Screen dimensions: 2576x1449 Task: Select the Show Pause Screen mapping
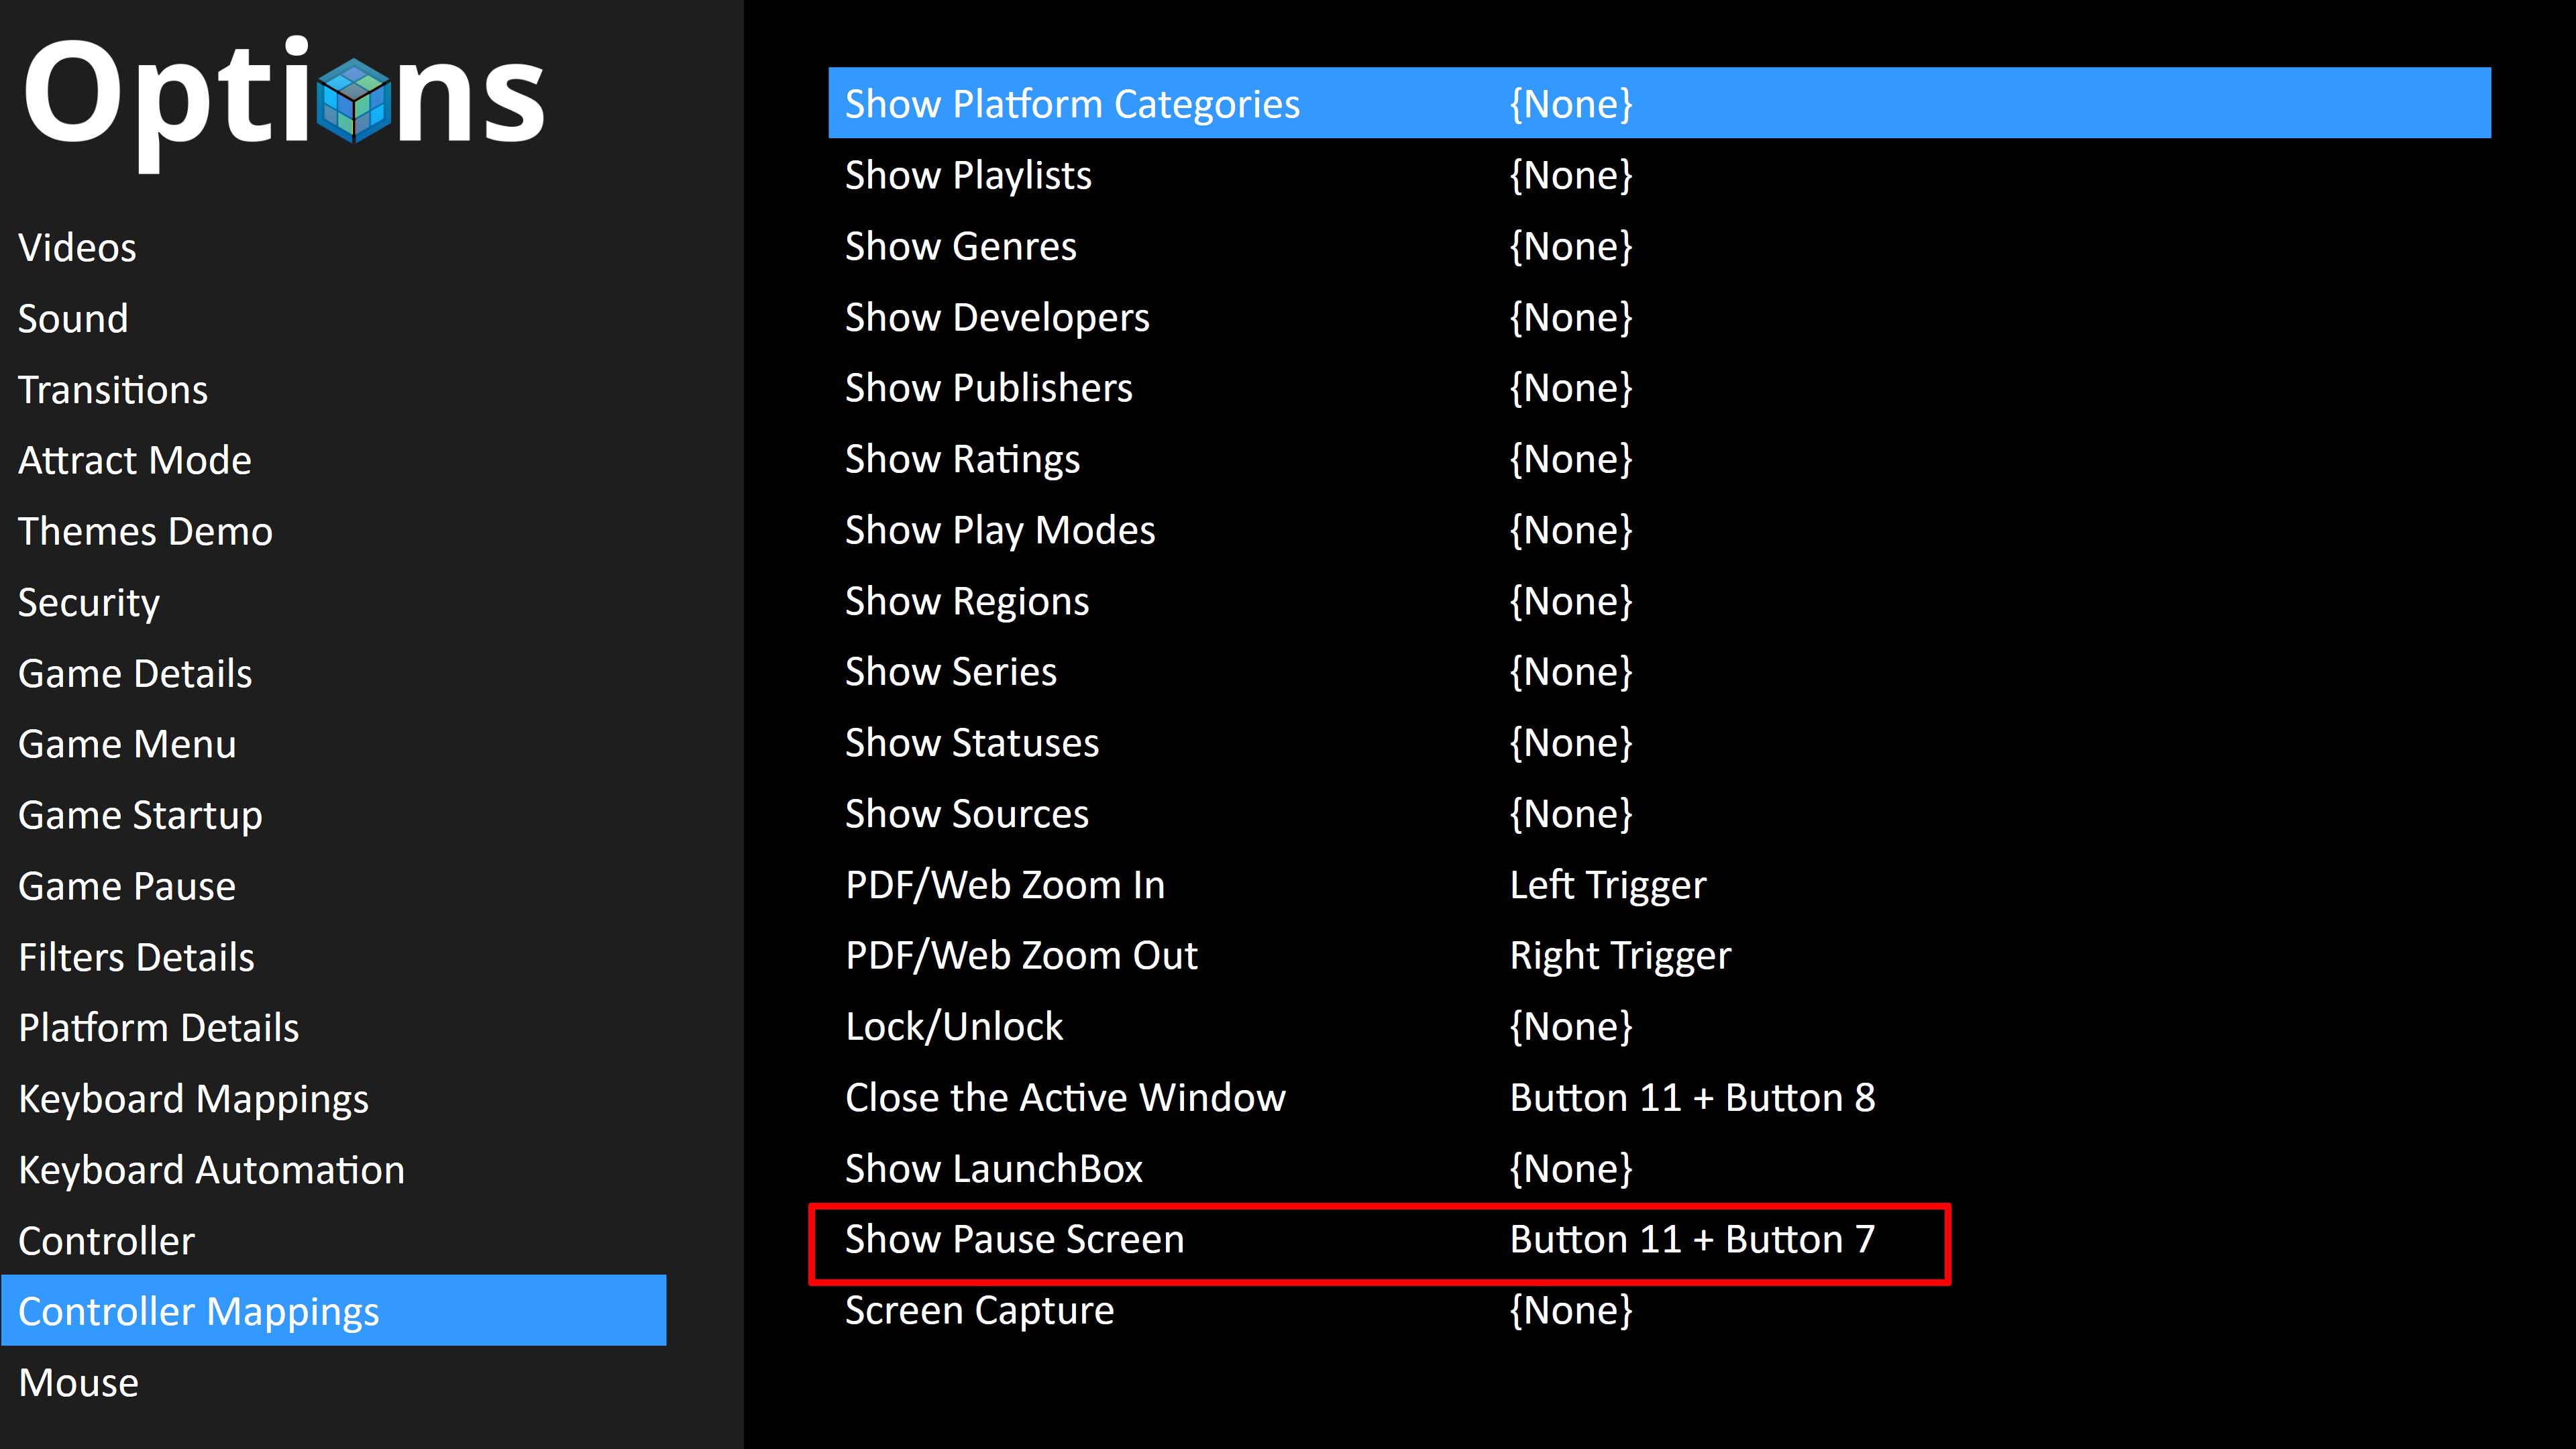(x=1659, y=1240)
